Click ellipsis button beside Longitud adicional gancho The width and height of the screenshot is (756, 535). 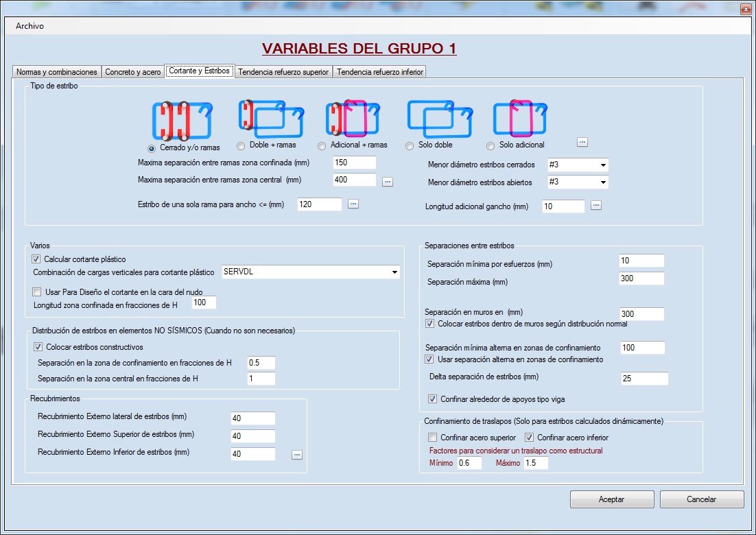pyautogui.click(x=596, y=205)
